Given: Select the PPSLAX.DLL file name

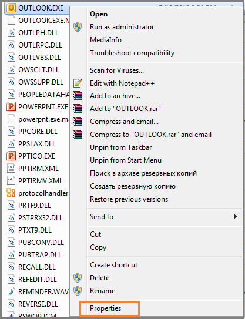Looking at the screenshot, I should (x=37, y=144).
